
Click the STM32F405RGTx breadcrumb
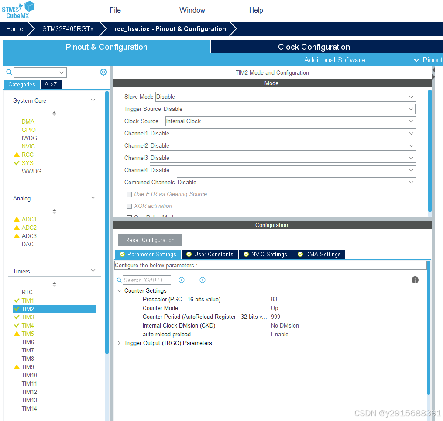pyautogui.click(x=68, y=29)
